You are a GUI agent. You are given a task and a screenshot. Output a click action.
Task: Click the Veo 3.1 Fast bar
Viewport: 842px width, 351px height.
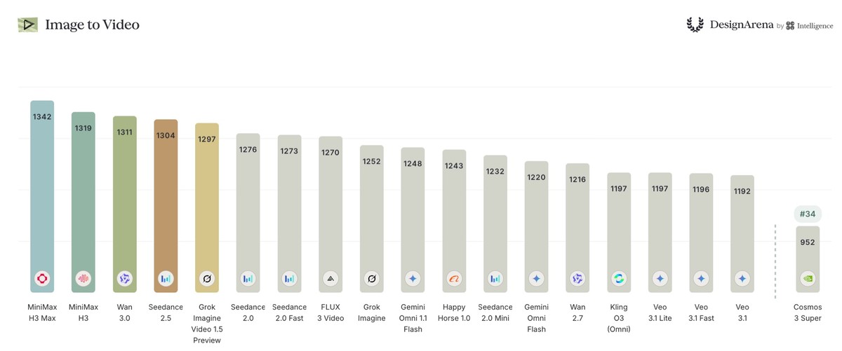(701, 233)
